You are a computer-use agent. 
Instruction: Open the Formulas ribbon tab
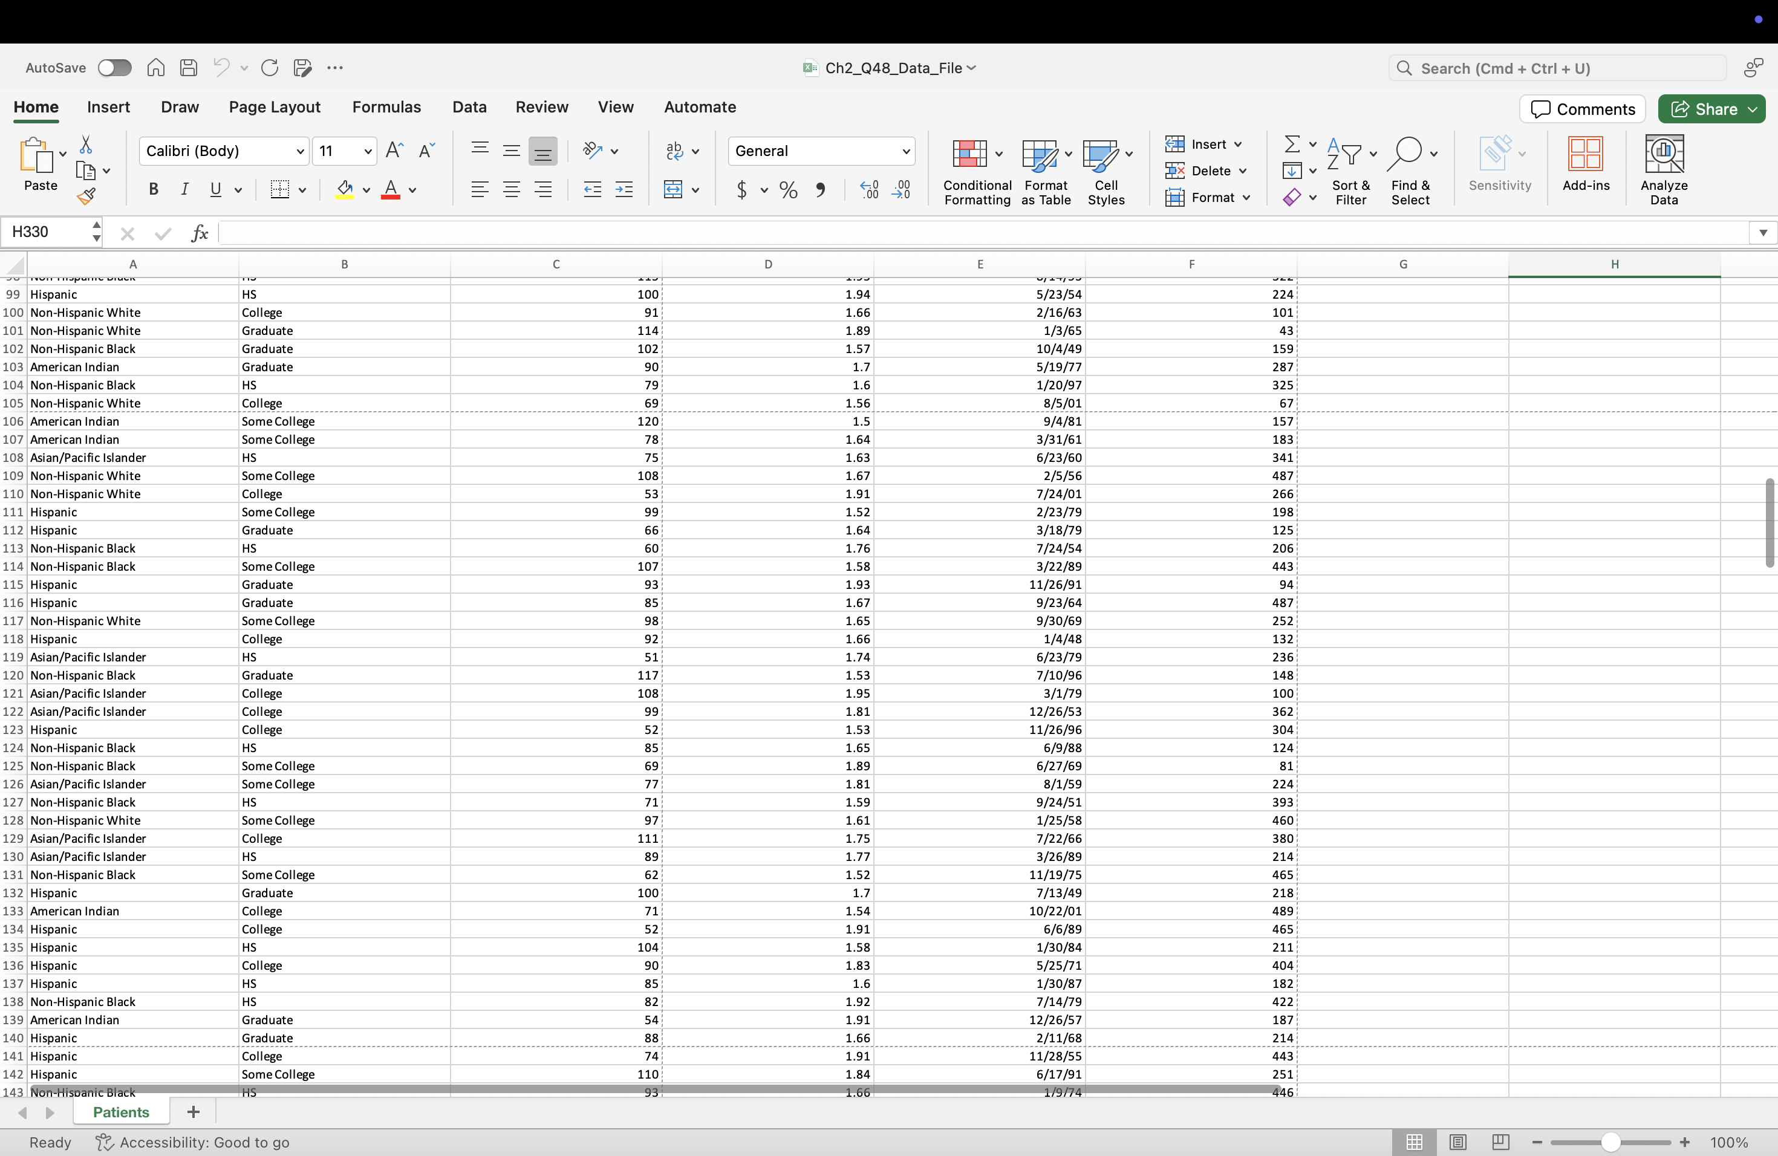point(386,107)
